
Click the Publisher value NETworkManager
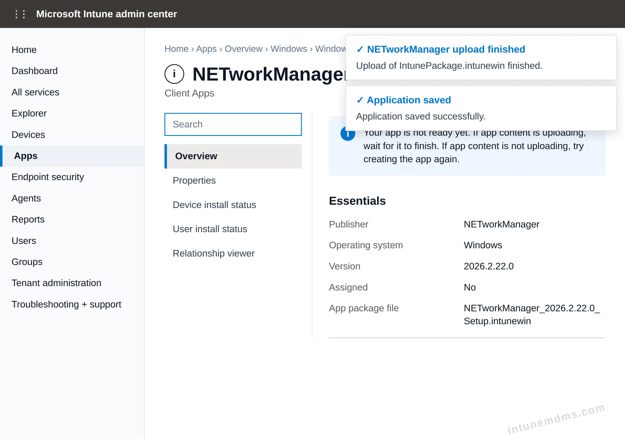501,224
